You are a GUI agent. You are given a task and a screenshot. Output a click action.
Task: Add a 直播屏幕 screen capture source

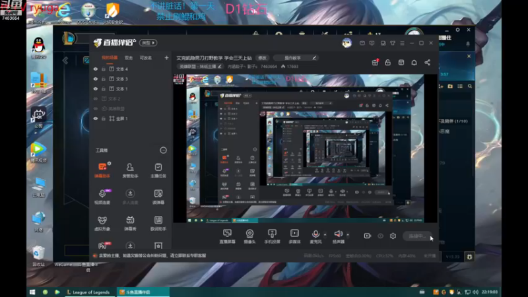(x=227, y=236)
